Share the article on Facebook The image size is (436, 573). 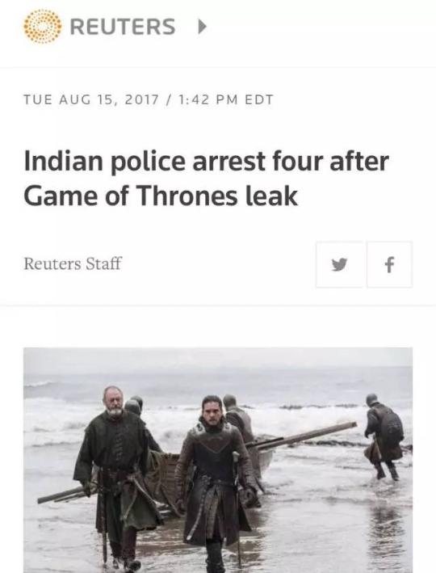(390, 264)
